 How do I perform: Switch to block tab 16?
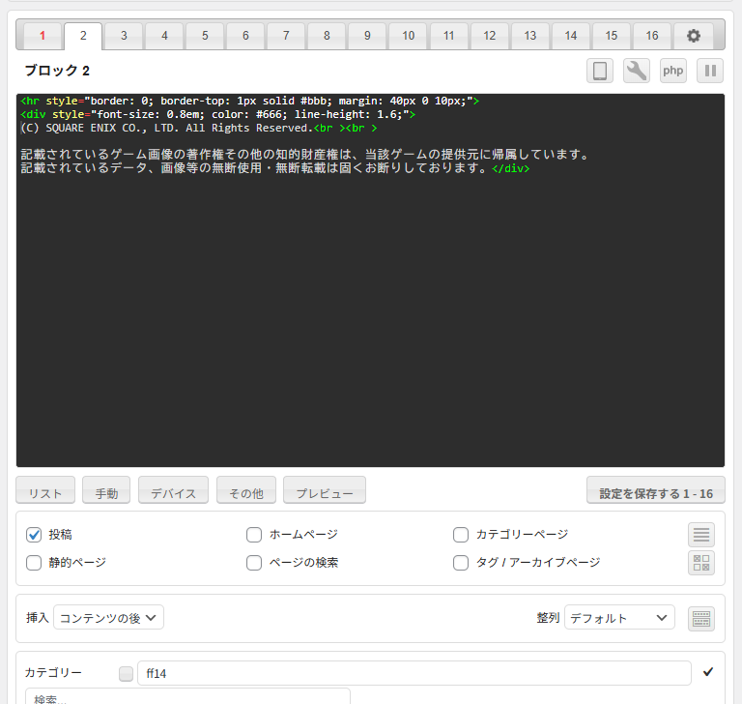(652, 36)
